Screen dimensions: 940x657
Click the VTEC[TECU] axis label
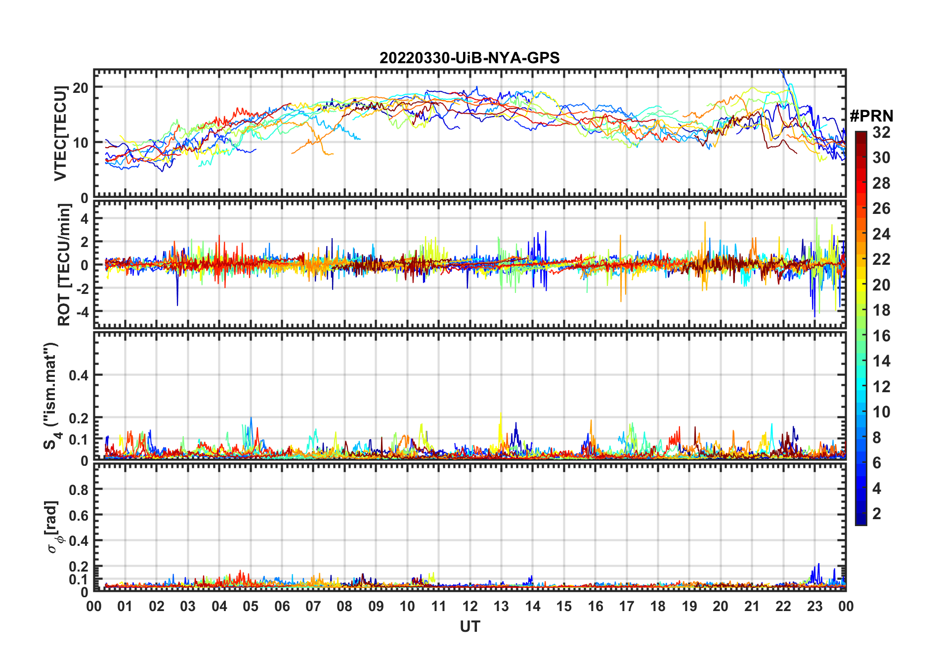pyautogui.click(x=60, y=133)
